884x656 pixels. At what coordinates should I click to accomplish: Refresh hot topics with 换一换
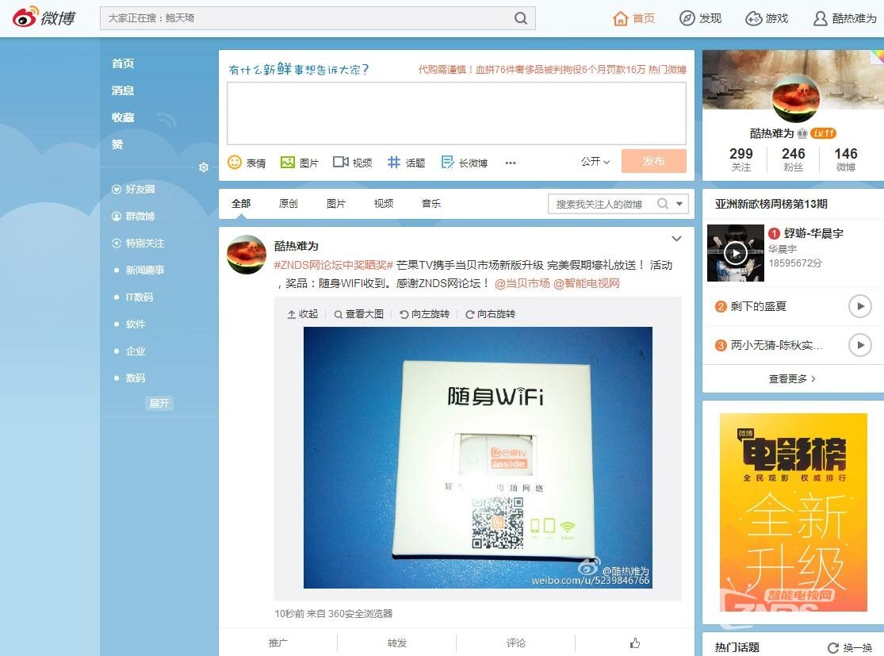click(x=850, y=647)
